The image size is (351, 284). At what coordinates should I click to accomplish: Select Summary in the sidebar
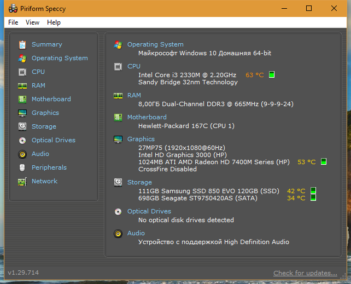(47, 44)
